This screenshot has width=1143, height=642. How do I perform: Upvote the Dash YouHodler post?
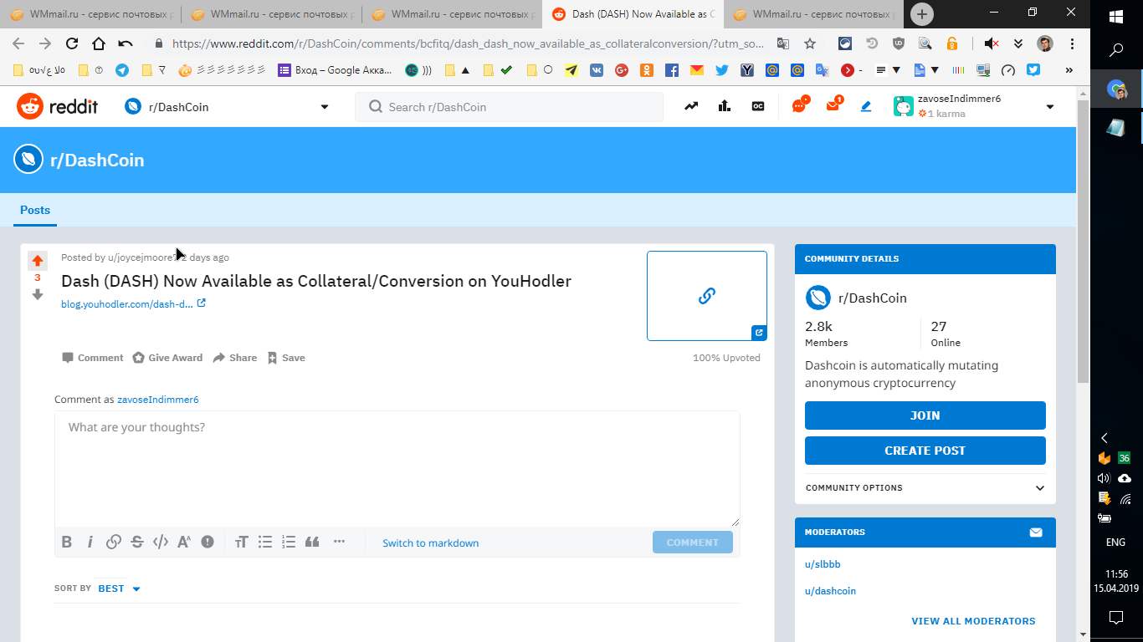(x=38, y=261)
